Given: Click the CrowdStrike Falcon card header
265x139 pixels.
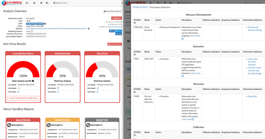Looking at the screenshot, I should pos(23,53).
